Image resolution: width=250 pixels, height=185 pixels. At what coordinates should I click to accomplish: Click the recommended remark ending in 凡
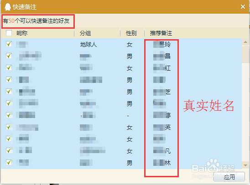coord(162,151)
